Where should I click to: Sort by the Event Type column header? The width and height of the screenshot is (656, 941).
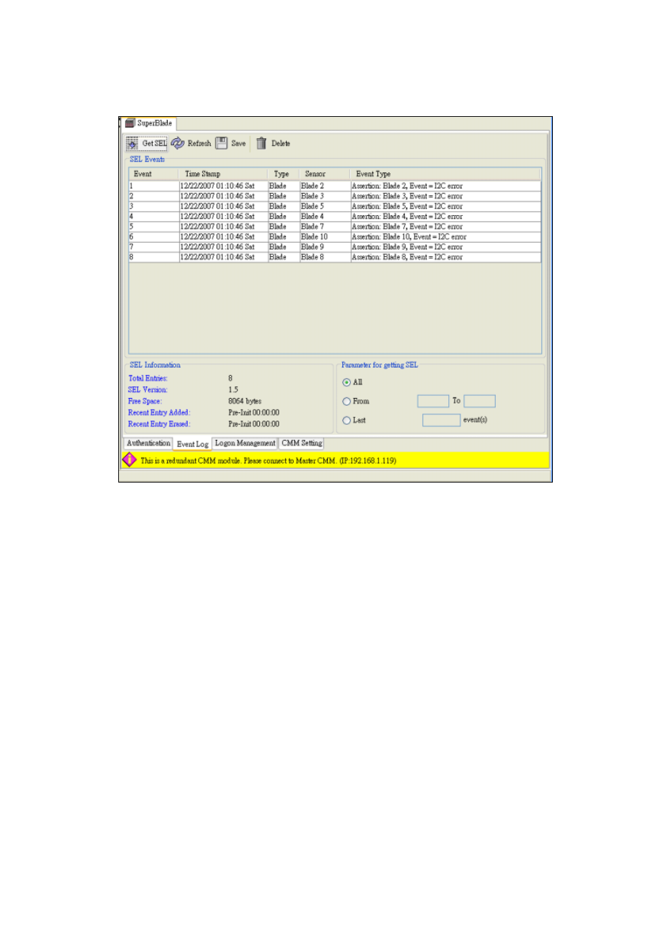[445, 174]
